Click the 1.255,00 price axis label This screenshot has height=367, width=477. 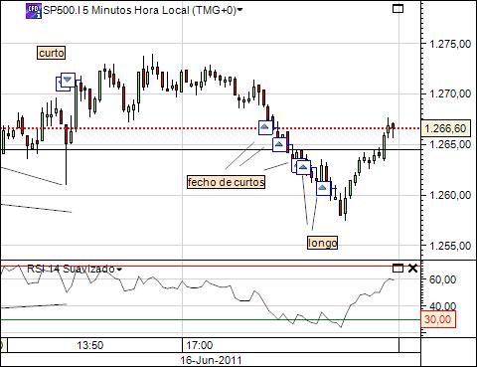coord(450,246)
